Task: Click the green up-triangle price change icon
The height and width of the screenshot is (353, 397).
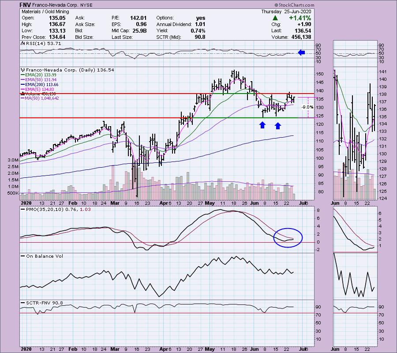Action: click(x=275, y=18)
